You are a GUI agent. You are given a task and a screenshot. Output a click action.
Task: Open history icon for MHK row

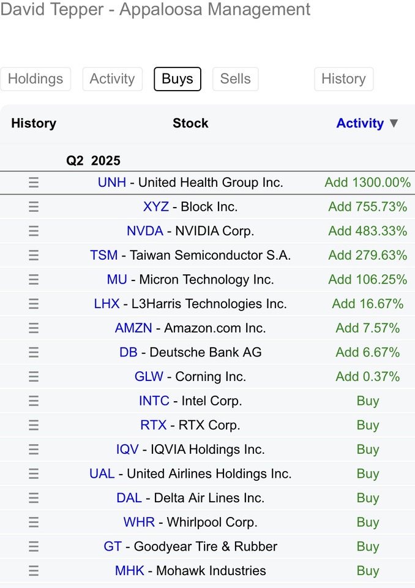pos(34,571)
